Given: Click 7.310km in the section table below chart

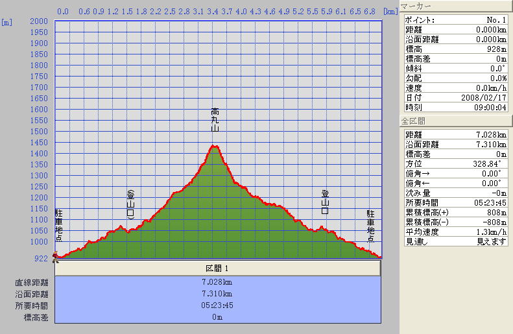Looking at the screenshot, I should click(217, 294).
